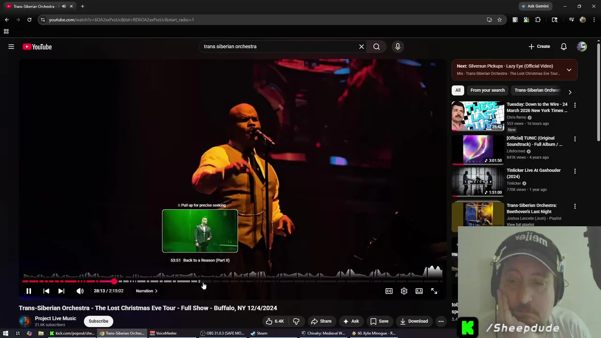Image resolution: width=601 pixels, height=338 pixels.
Task: Open the Chrome apps grid shortcut
Action: coord(6,31)
